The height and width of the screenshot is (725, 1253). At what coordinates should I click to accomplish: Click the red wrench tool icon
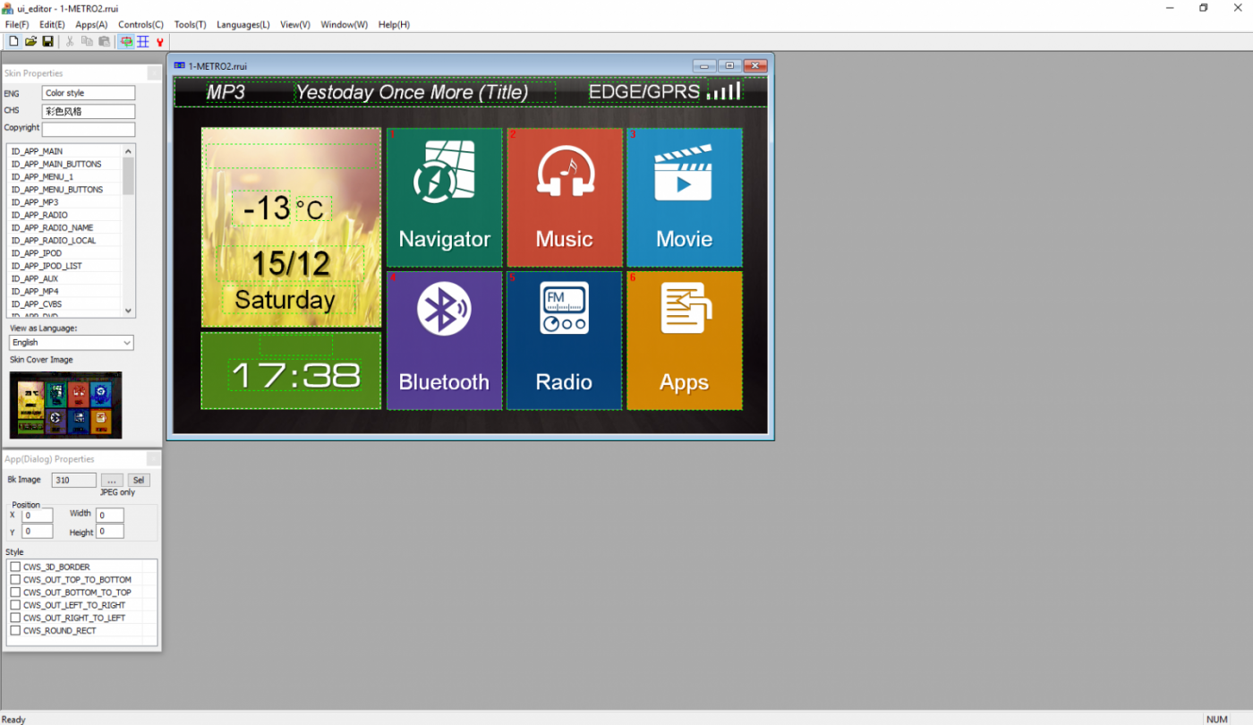coord(160,42)
